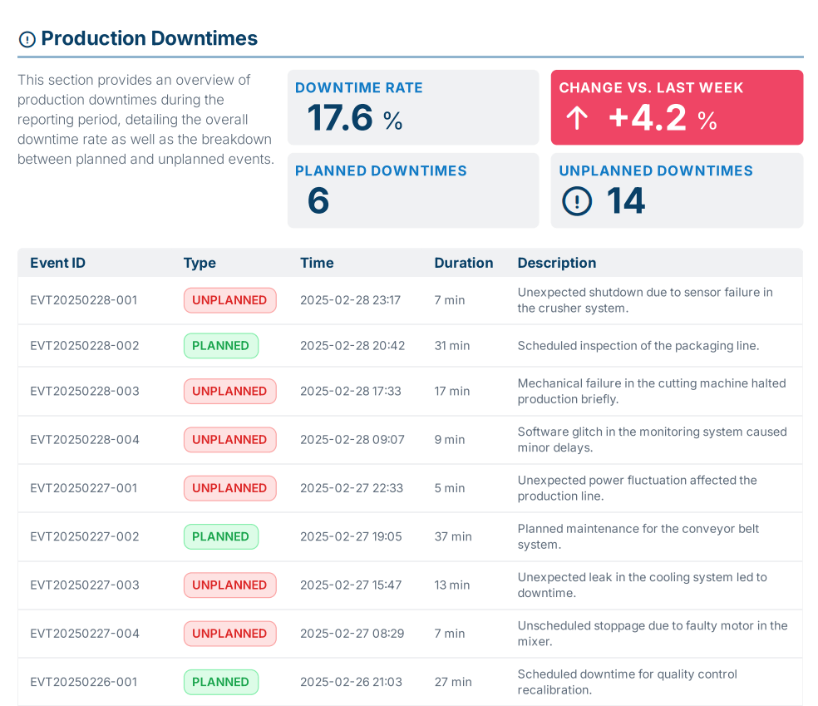Viewport: 818px width, 706px height.
Task: Click the Description column header
Action: 556,263
